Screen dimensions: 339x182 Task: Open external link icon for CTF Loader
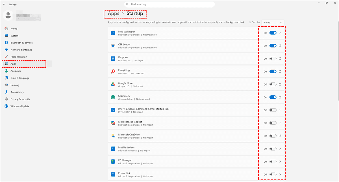pyautogui.click(x=280, y=46)
